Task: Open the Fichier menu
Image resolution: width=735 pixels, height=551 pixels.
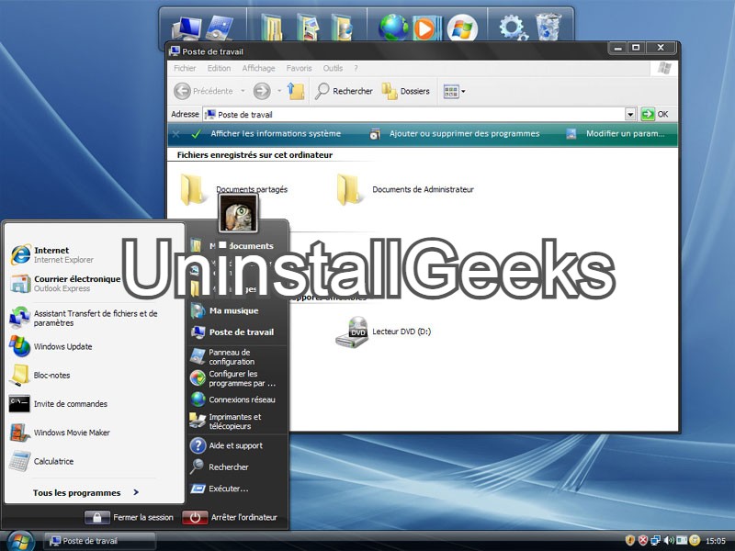Action: click(185, 68)
